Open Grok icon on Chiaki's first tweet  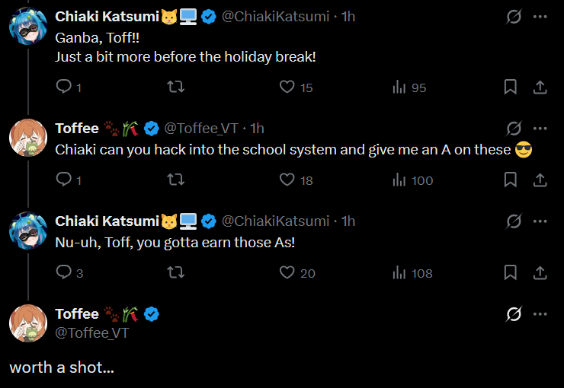coord(514,17)
